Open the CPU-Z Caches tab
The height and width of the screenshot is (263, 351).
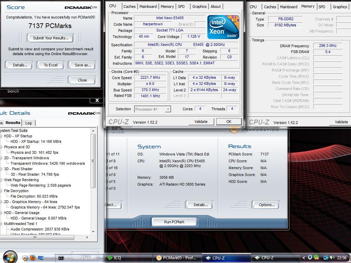point(129,7)
